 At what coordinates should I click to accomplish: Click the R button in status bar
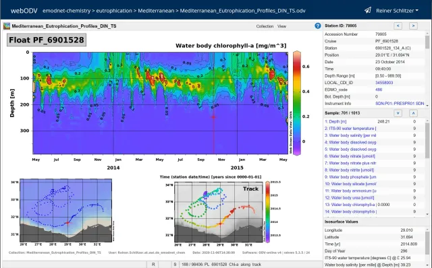(153, 265)
